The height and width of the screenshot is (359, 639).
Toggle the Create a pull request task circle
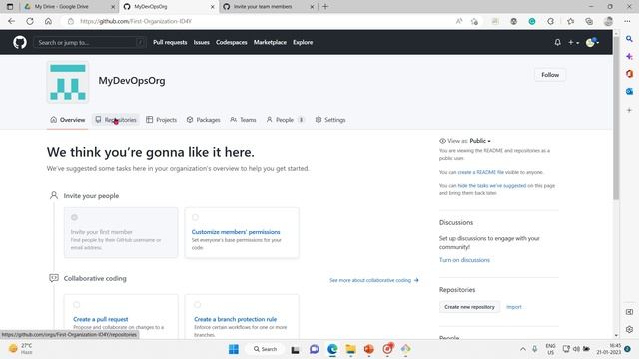coord(77,304)
